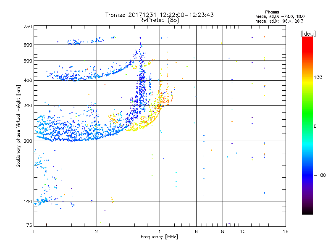Click the x-axis tick label '2'
This screenshot has height=252, width=336.
97,231
